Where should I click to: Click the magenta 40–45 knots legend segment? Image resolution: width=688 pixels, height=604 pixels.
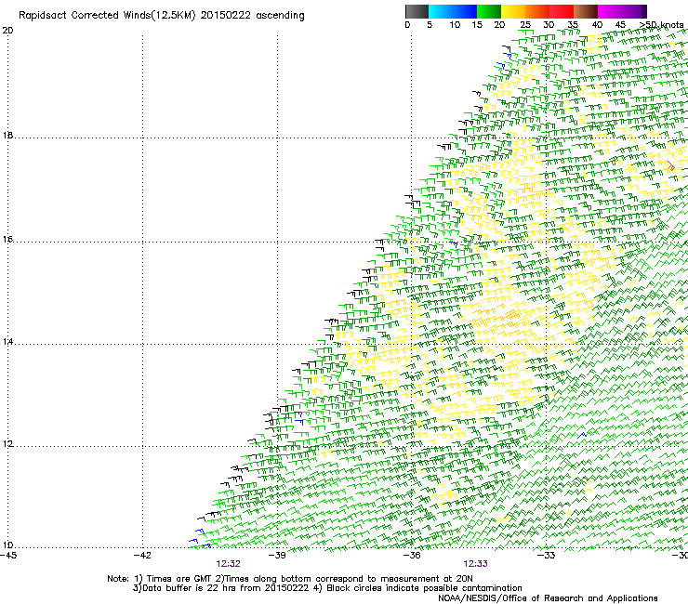(x=610, y=11)
